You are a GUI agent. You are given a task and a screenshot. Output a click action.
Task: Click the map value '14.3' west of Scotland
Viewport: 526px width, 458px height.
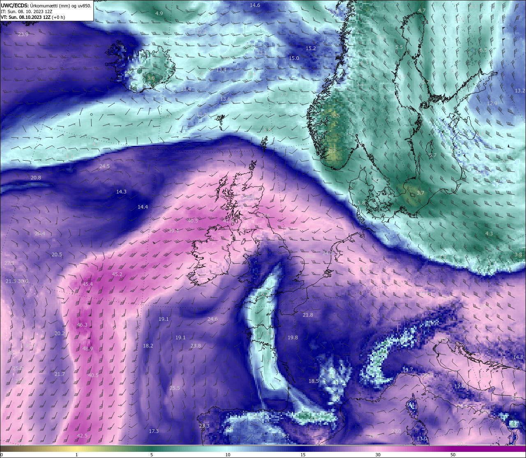(121, 191)
